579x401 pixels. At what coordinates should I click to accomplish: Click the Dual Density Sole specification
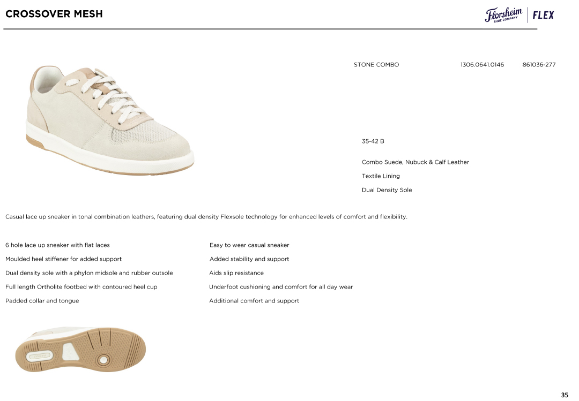[387, 190]
